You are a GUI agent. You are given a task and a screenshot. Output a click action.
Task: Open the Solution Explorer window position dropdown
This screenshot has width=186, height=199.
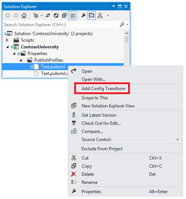point(114,6)
